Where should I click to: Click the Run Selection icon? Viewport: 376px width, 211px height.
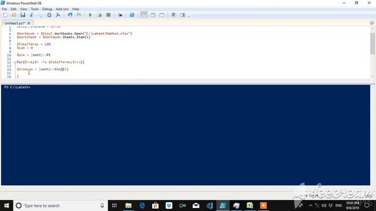(x=99, y=15)
